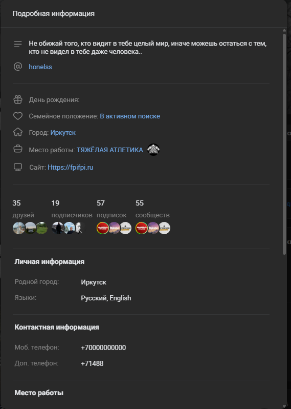Click the briefcase workplace icon

tap(18, 149)
